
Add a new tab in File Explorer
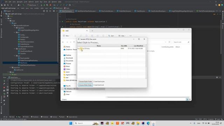92,31
